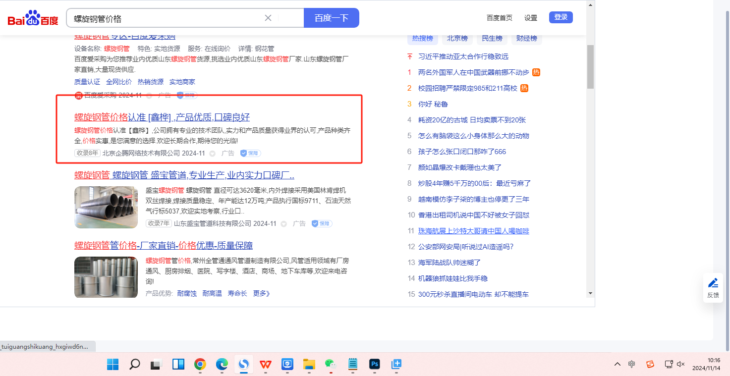Switch to the 北京榜 tab
The width and height of the screenshot is (730, 376).
click(457, 38)
